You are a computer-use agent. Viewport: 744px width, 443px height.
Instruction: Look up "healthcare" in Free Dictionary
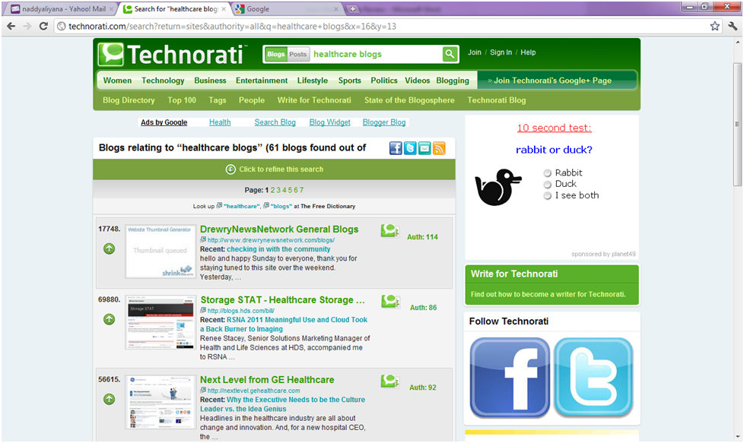(x=242, y=206)
